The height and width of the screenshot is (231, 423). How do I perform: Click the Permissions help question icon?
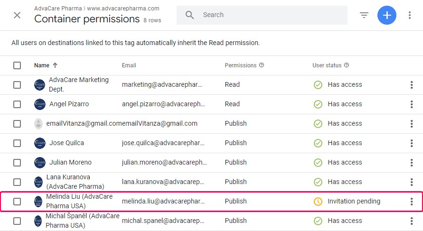tap(262, 65)
